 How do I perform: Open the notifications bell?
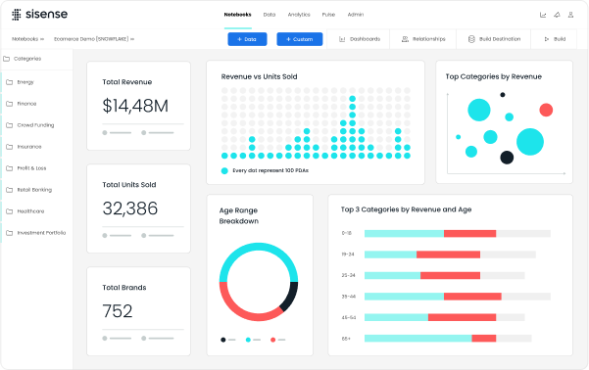pos(557,15)
